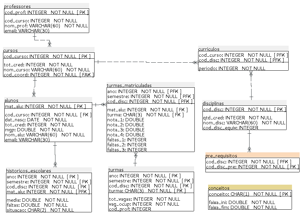
Task: Select the cod_prof primary key field in professores
Action: click(x=46, y=12)
